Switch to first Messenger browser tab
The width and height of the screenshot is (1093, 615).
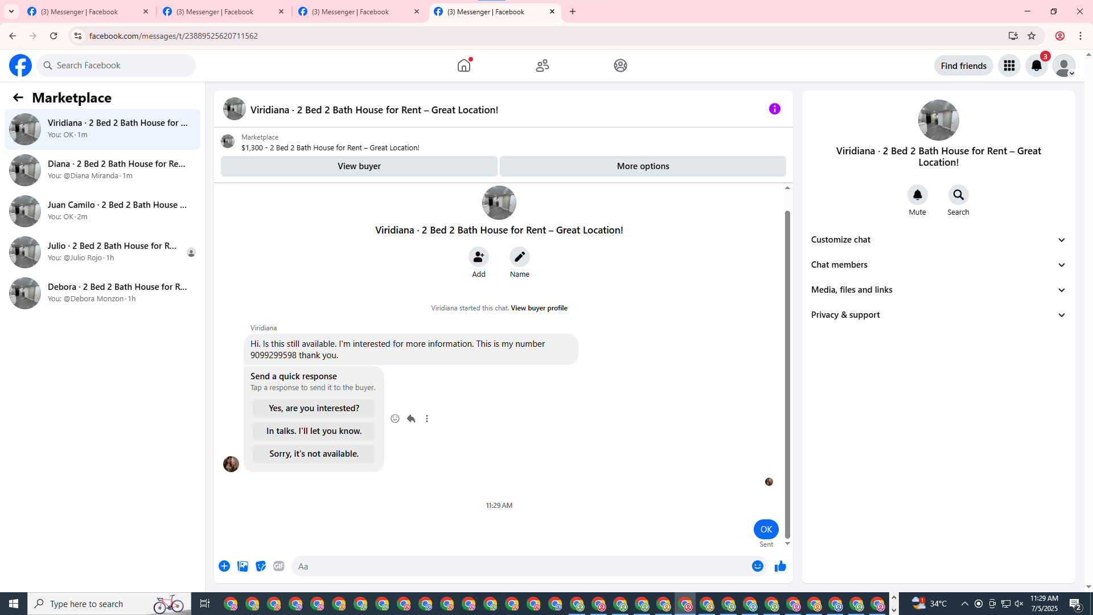click(80, 11)
